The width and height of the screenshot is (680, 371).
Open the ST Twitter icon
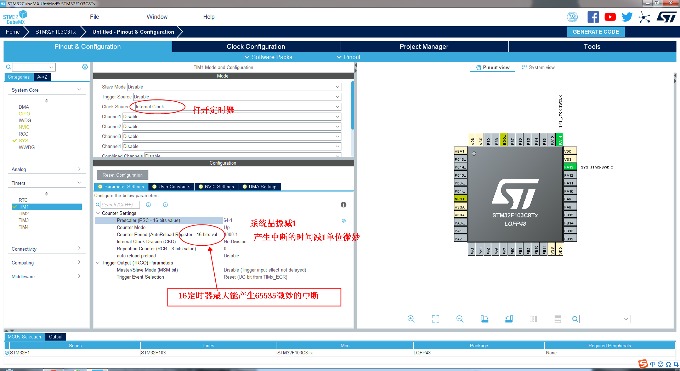click(x=627, y=17)
